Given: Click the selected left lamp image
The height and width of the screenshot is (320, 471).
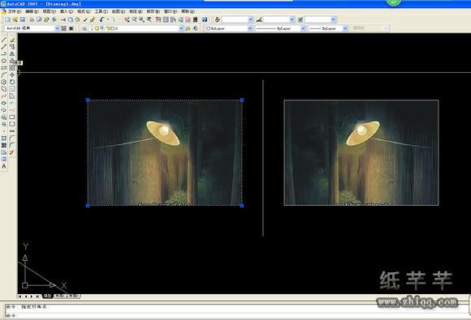Looking at the screenshot, I should pos(165,153).
